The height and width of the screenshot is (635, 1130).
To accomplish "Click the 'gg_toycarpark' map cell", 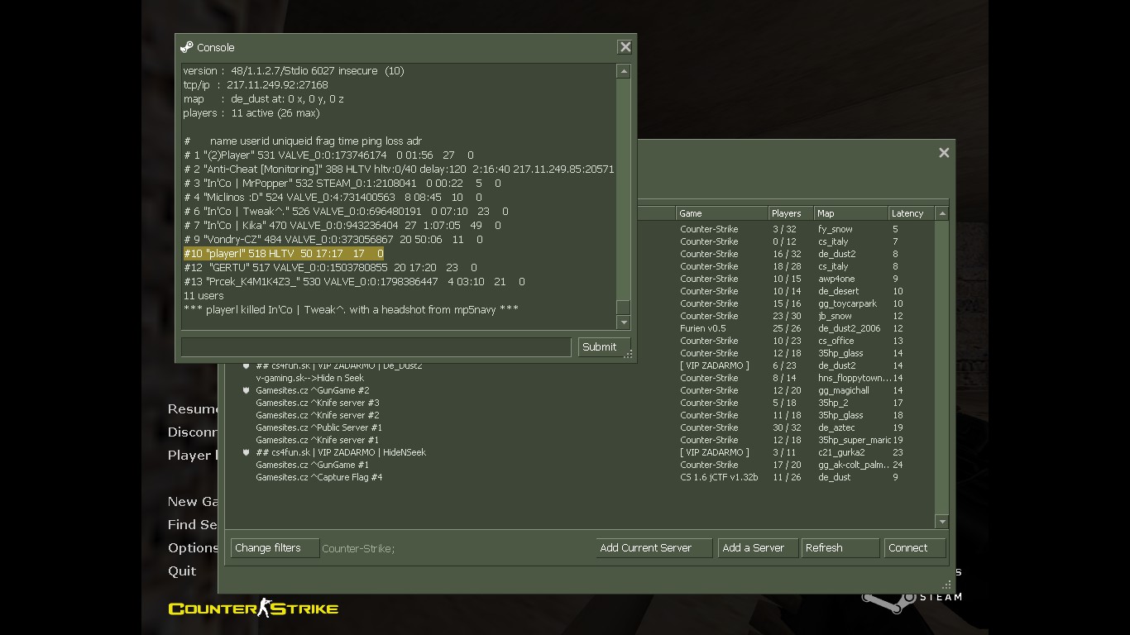I will (847, 303).
